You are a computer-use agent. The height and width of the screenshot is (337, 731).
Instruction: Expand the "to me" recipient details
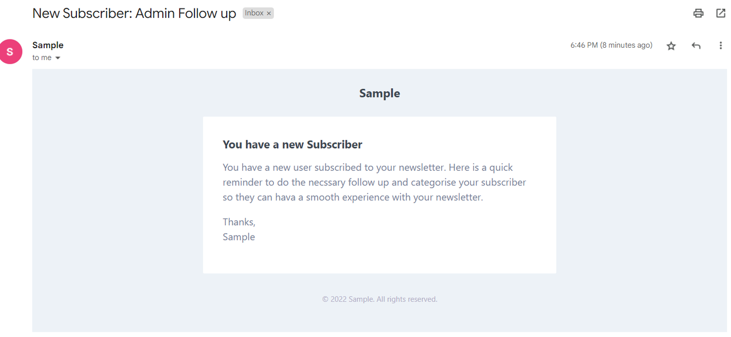coord(58,57)
